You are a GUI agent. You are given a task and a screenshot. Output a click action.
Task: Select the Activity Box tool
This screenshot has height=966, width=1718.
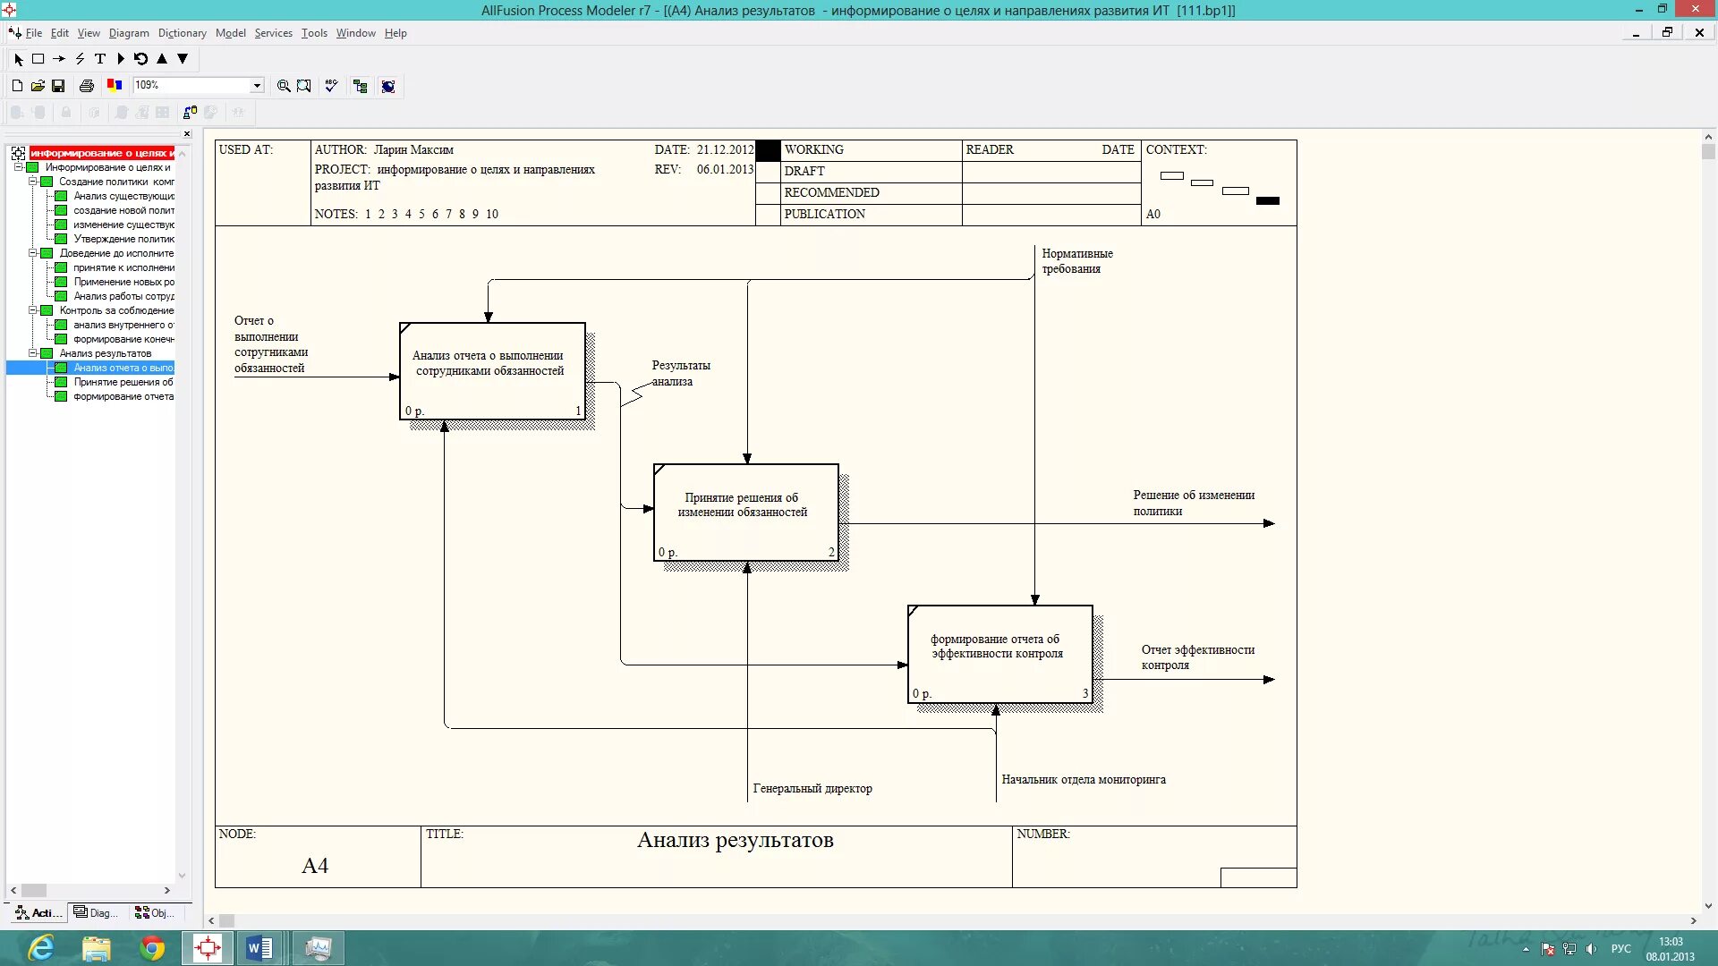[x=38, y=59]
